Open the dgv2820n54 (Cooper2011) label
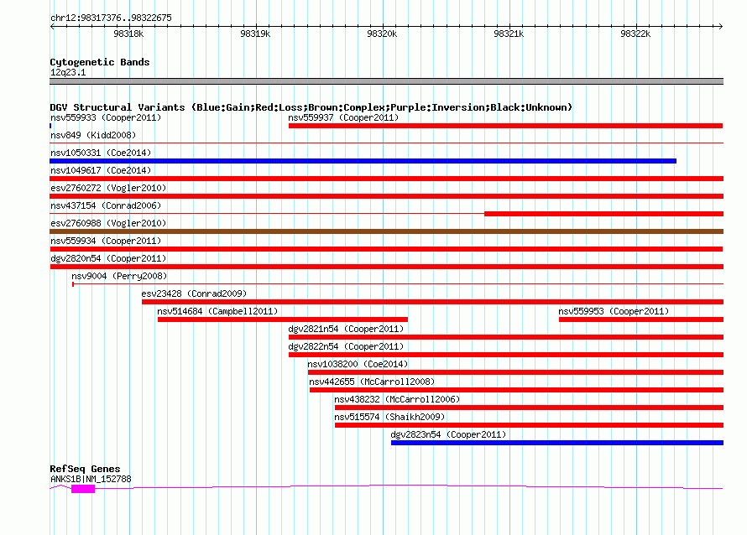The height and width of the screenshot is (535, 747). tap(108, 258)
